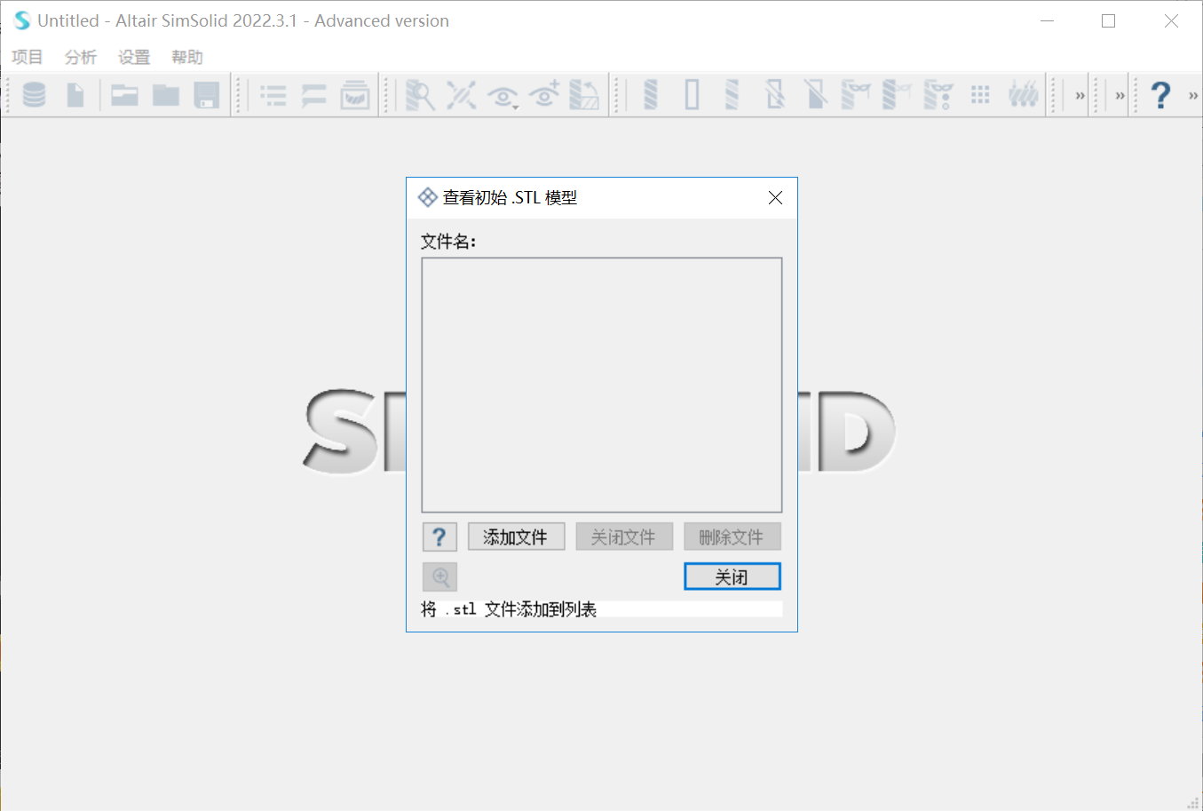Screen dimensions: 1203x811
Task: Select the empty rectangle wireframe display icon
Action: [693, 94]
